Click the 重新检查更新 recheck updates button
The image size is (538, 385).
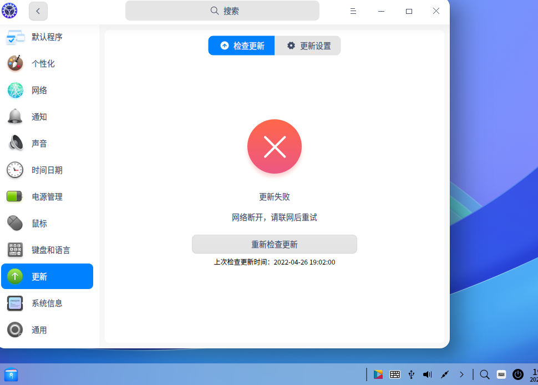click(274, 244)
